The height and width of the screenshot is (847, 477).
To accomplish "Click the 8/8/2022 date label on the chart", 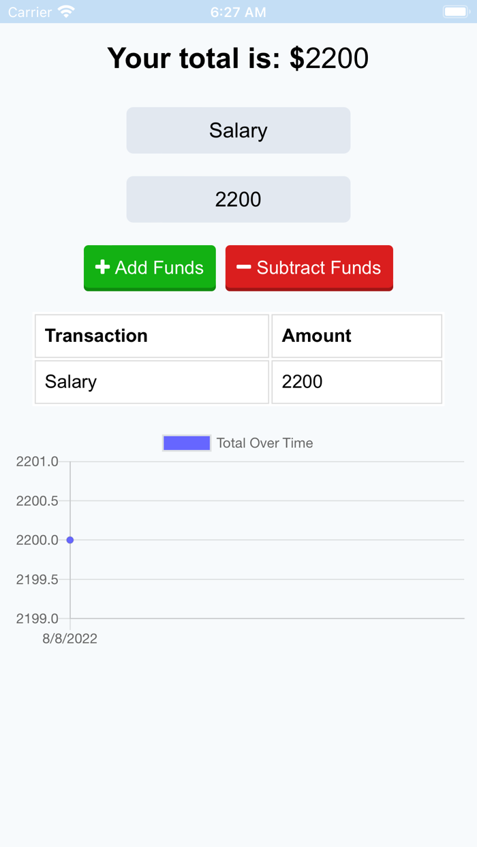I will 70,639.
